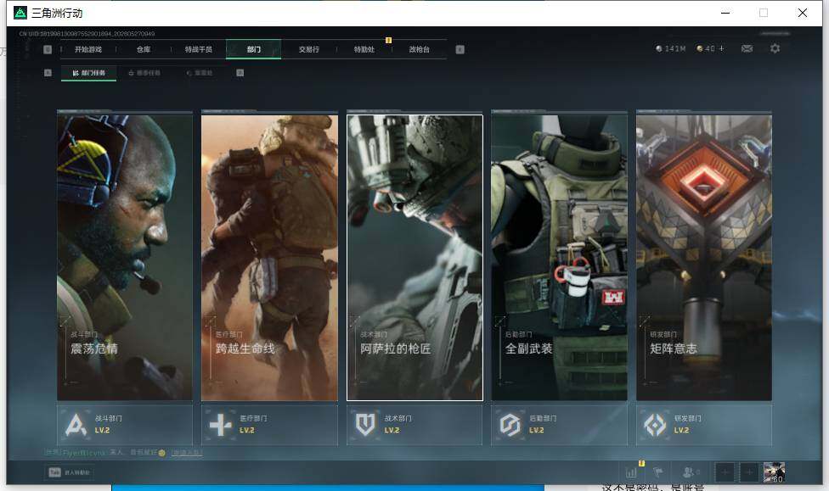This screenshot has height=491, width=829.
Task: Click the next-tab key hint right of 改枪台
Action: (x=460, y=49)
